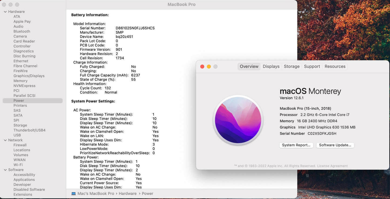
Task: Click the macOS Monterey logo image
Action: [238, 119]
